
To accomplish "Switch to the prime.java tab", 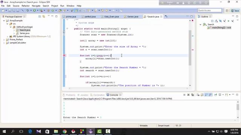I will (x=70, y=16).
